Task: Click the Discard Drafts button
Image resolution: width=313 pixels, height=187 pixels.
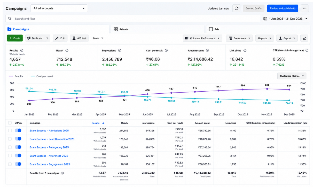Action: coord(254,8)
